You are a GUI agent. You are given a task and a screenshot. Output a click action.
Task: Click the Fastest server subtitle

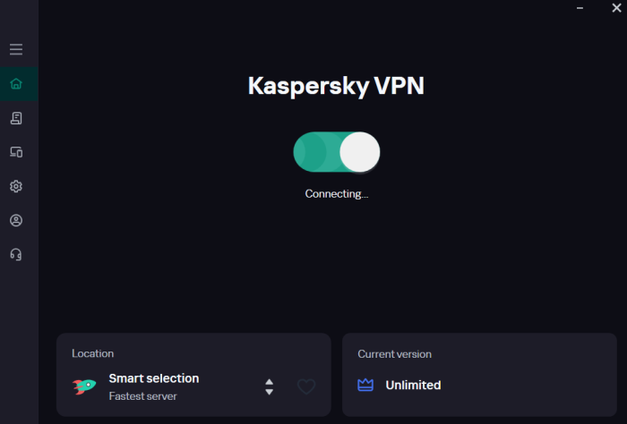click(x=143, y=395)
